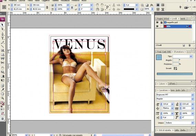Screen dimensions: 196x136
Task: Select the Gradient Swatch tool
Action: 2,76
